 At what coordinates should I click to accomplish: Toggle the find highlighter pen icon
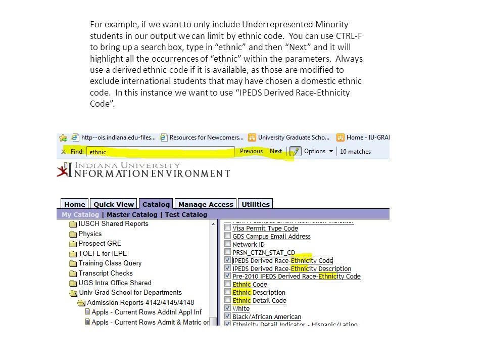(x=296, y=151)
